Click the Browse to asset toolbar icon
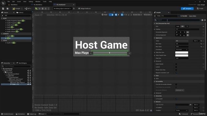Screen dimensions: 207x116 [x=8, y=9]
